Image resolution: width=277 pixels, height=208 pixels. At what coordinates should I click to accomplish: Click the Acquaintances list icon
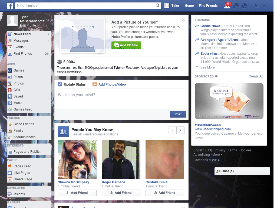(10, 137)
